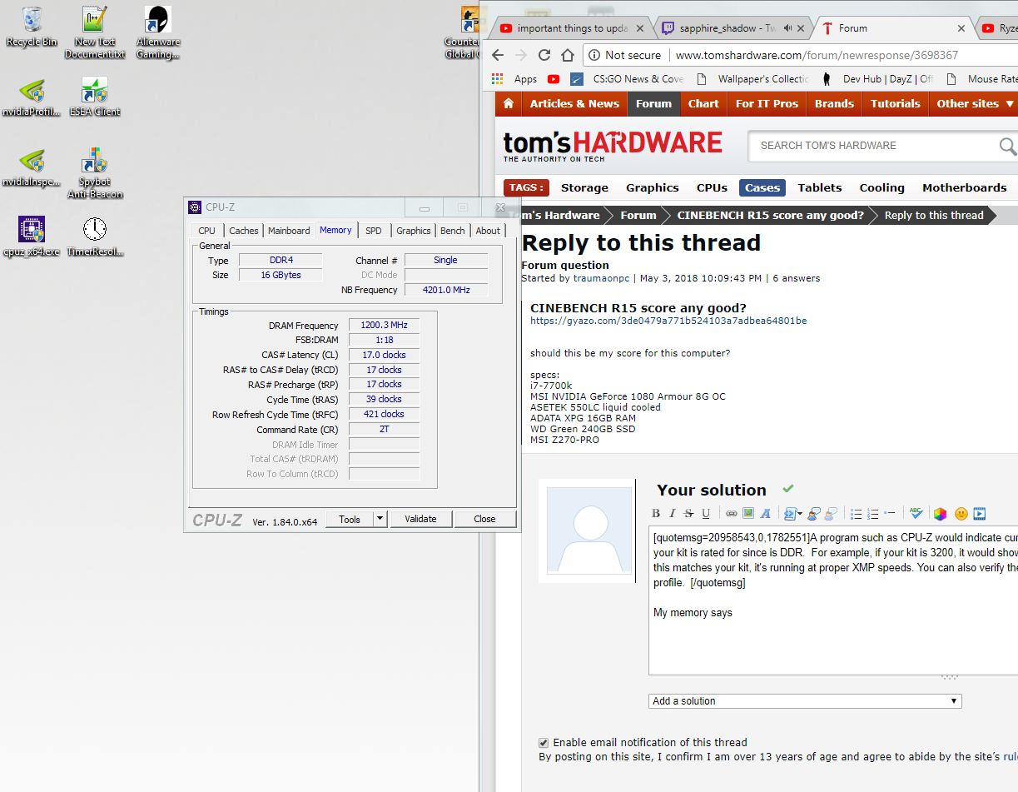Click the second faded quote-user icon
The image size is (1018, 792).
tap(831, 514)
